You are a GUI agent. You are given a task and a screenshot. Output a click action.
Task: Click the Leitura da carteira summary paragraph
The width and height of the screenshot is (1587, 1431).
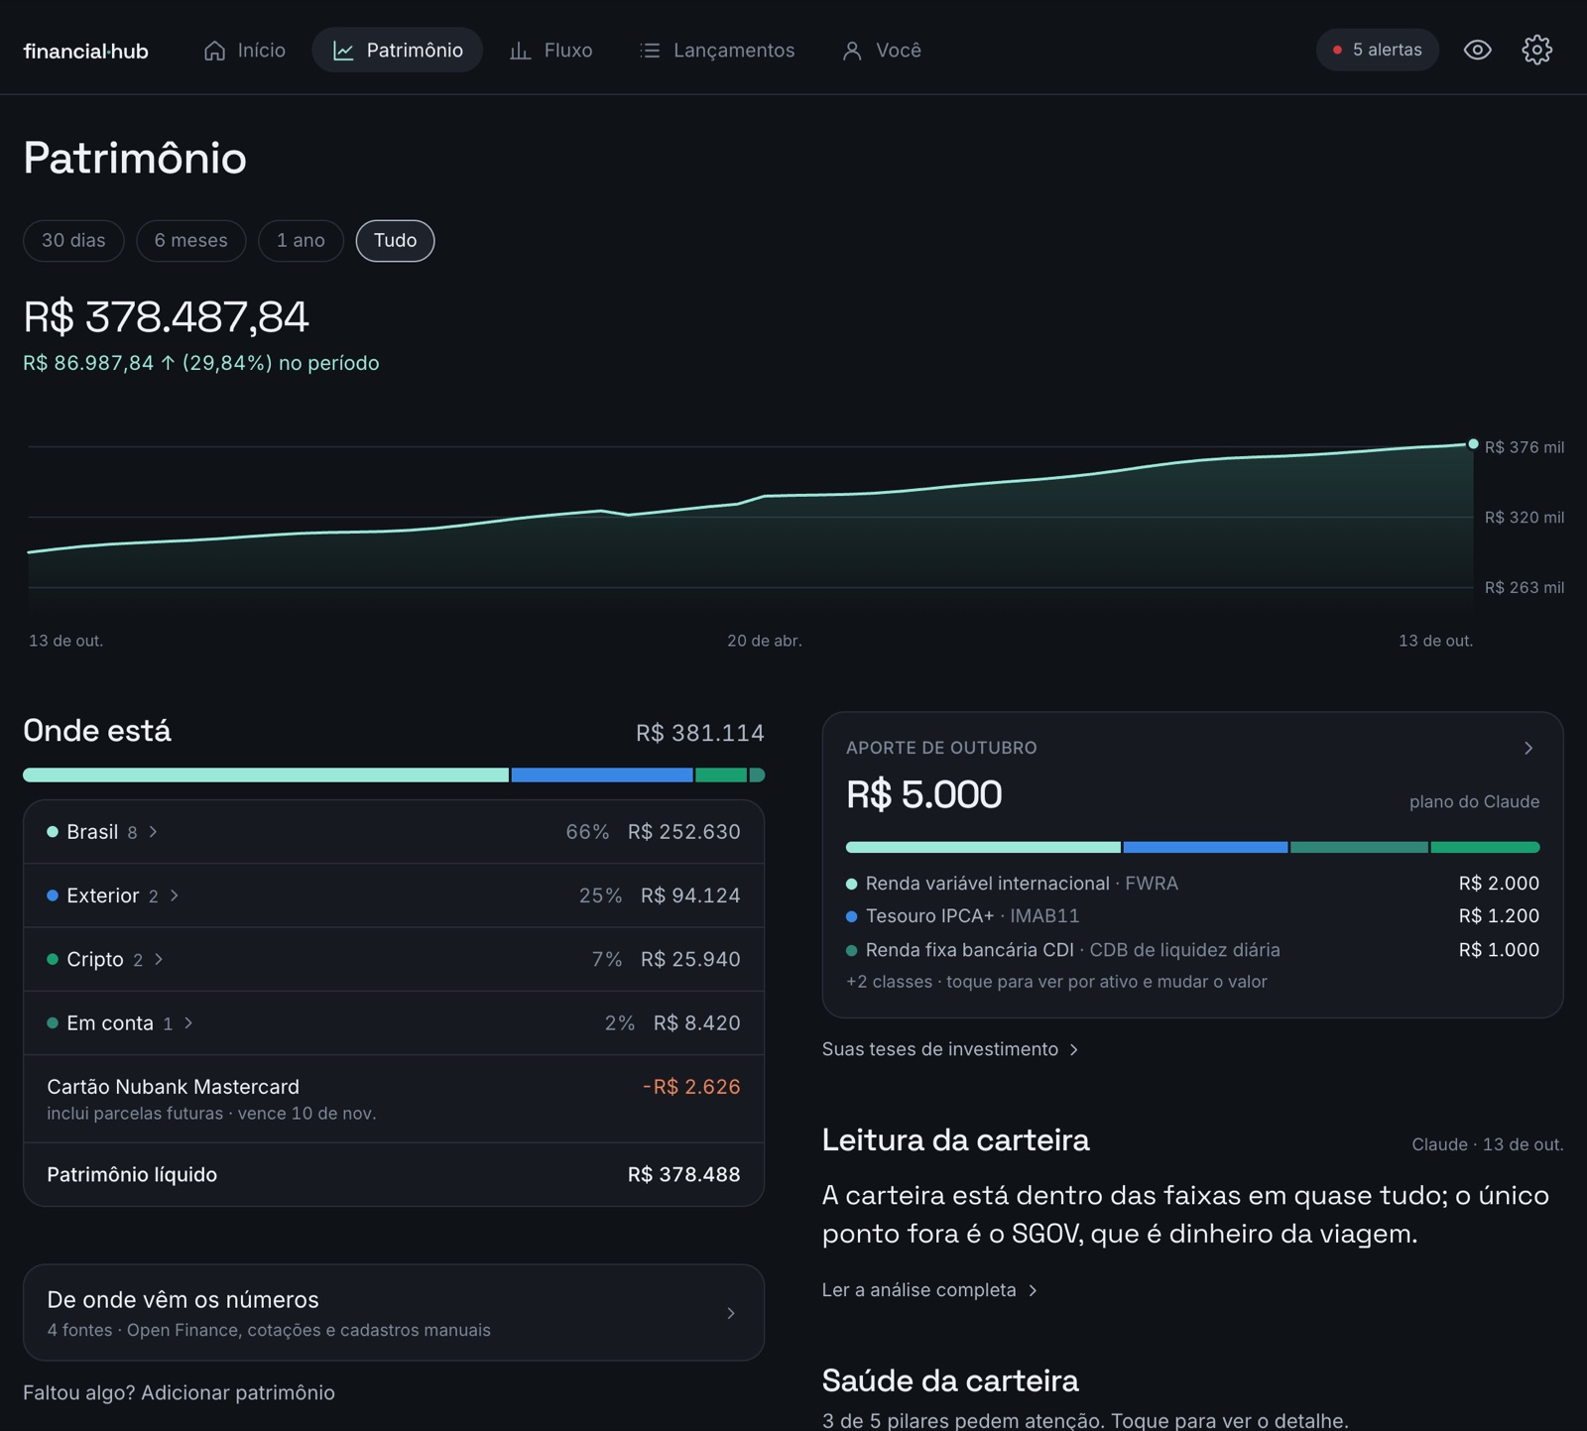(x=1185, y=1214)
